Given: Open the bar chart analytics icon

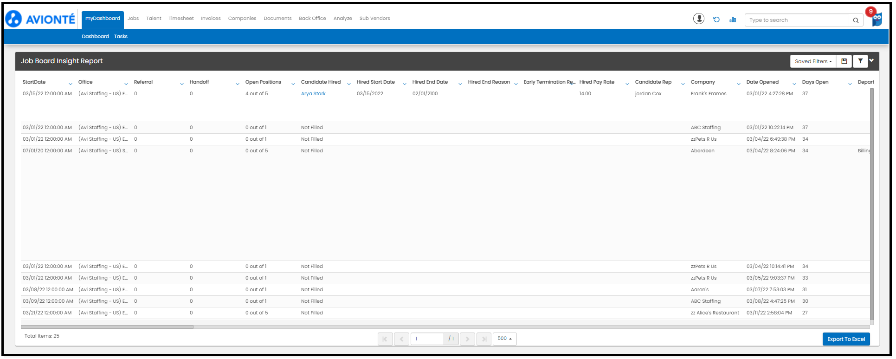Looking at the screenshot, I should point(733,20).
